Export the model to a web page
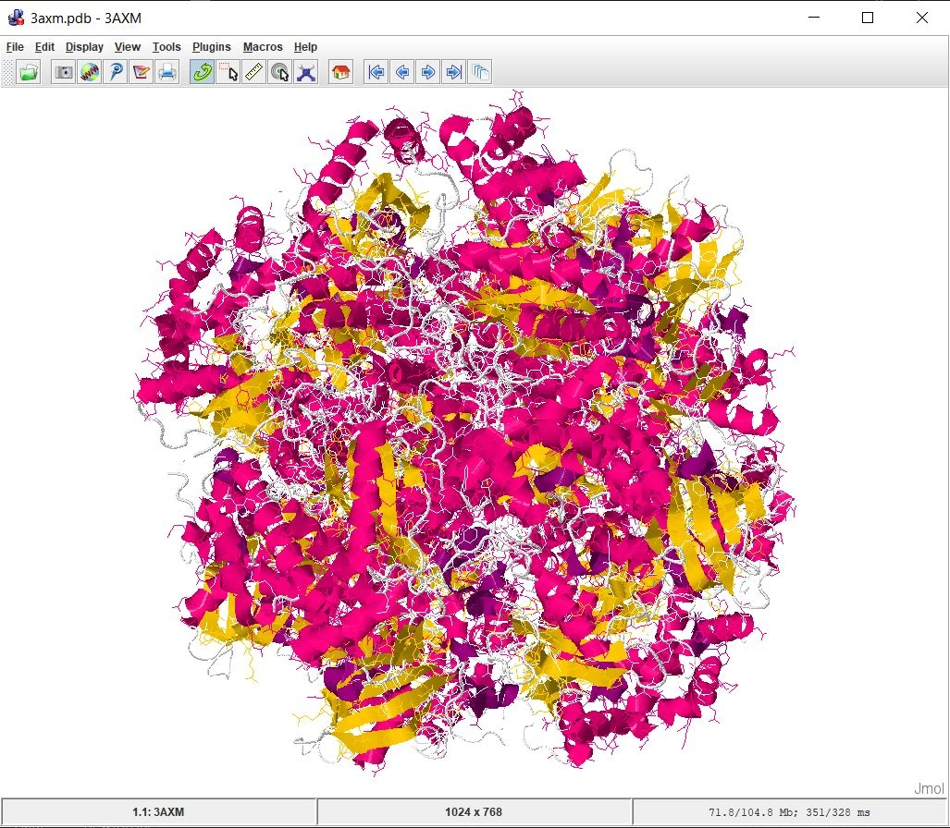This screenshot has height=828, width=950. [90, 71]
